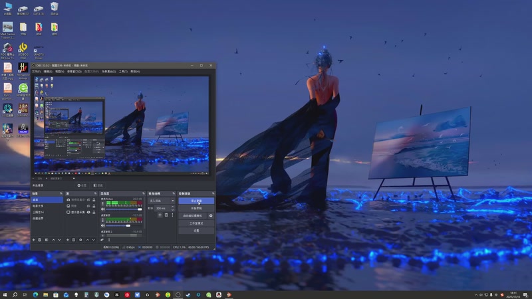Screen dimensions: 532x299
Task: Open the fade transition type dropdown
Action: 162,201
